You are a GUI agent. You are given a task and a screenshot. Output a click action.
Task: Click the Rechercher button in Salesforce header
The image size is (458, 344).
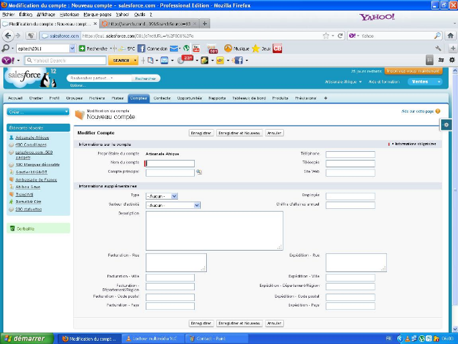[x=146, y=79]
